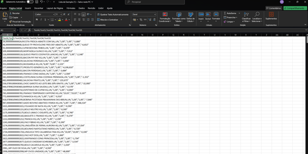Expand the Calibri font name dropdown
The width and height of the screenshot is (308, 154).
[x=54, y=14]
